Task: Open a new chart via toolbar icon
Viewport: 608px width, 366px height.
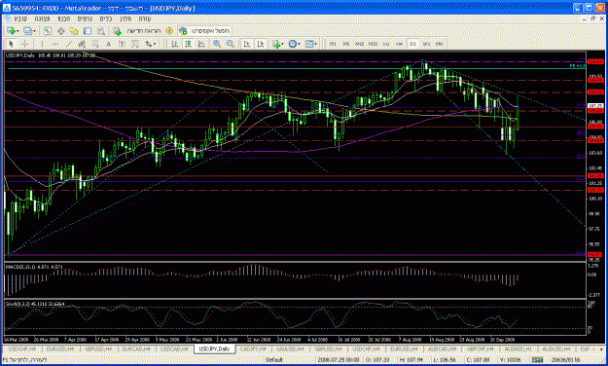Action: [11, 31]
